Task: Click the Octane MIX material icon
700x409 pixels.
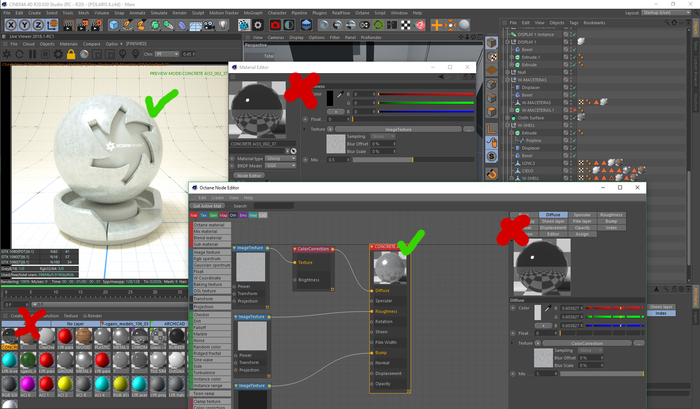Action: pos(337,25)
